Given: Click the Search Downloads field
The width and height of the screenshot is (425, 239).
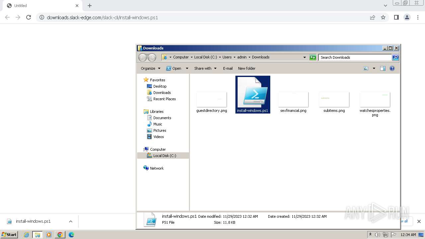Looking at the screenshot, I should click(355, 57).
